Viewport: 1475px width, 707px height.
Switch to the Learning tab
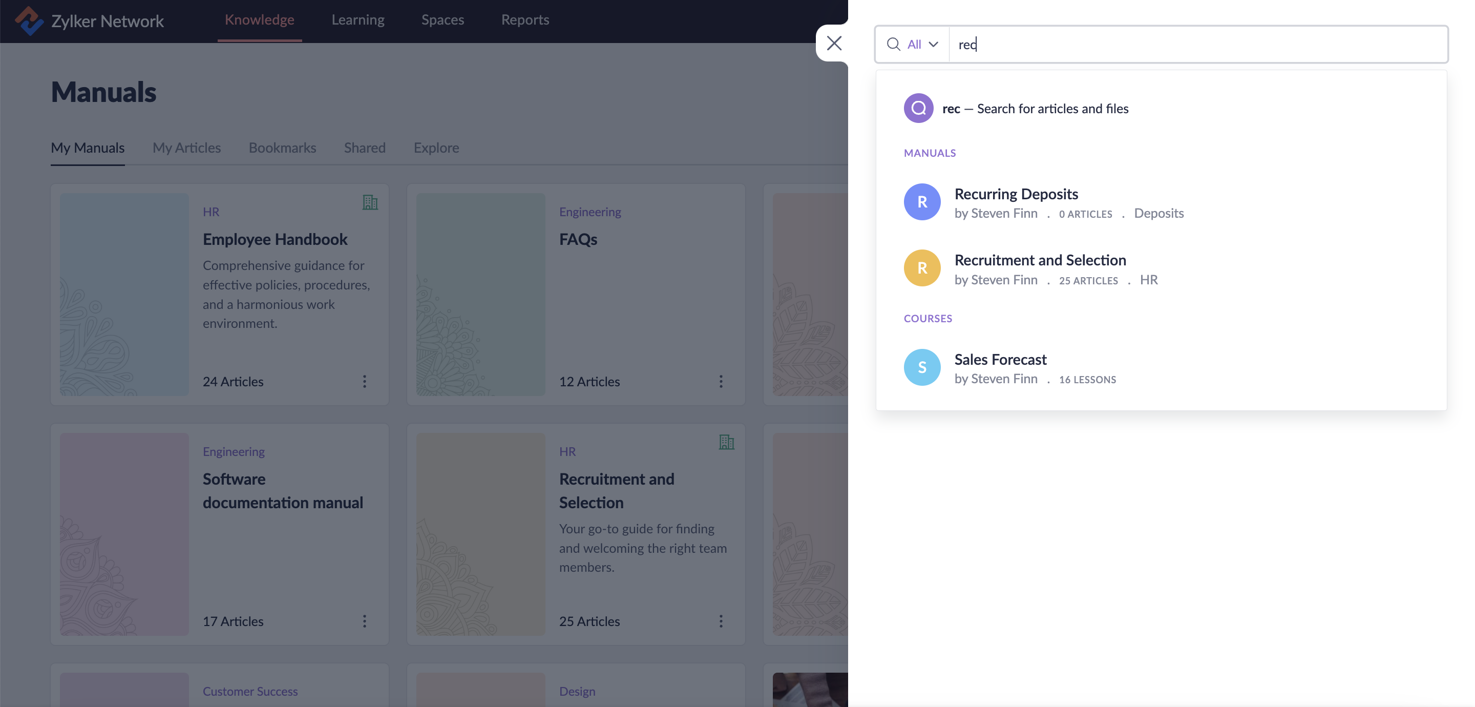pos(358,19)
